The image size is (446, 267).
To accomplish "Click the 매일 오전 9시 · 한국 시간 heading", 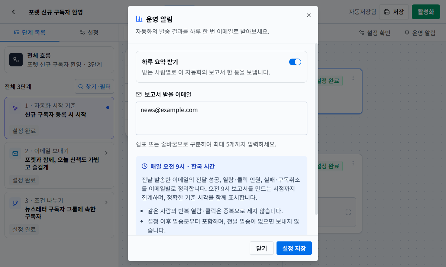I will (x=182, y=167).
